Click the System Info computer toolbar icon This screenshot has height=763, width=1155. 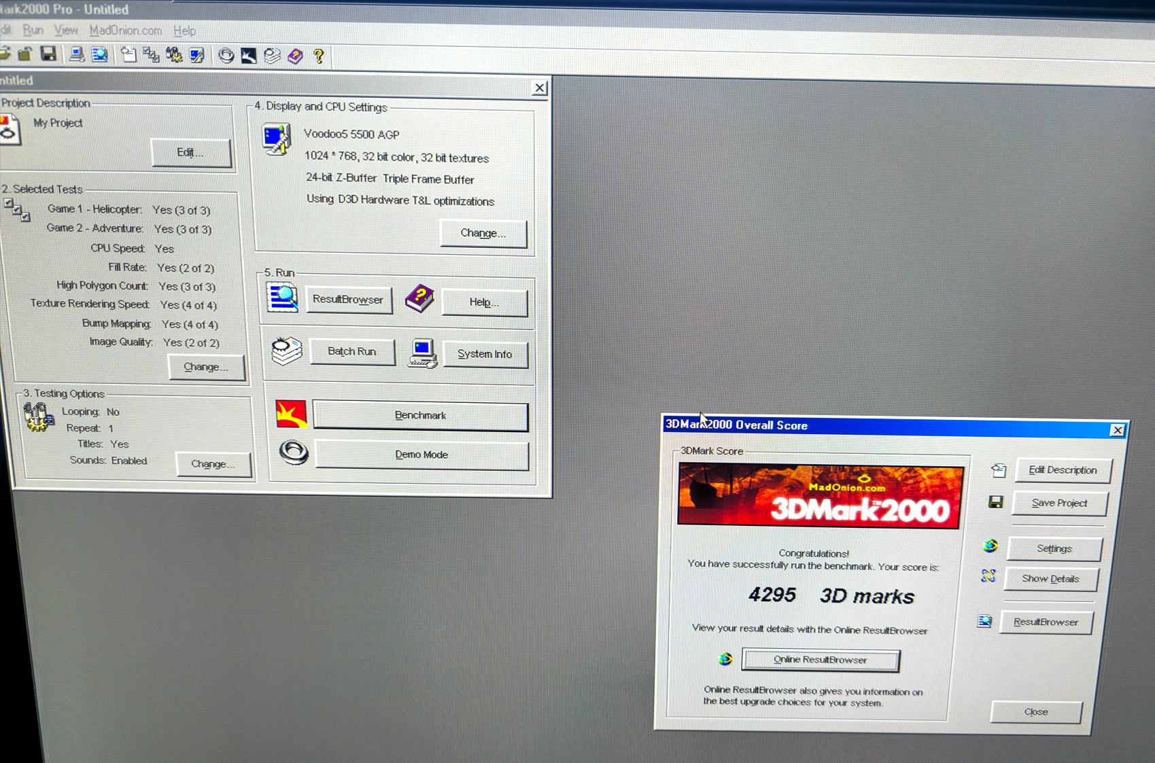[x=77, y=54]
